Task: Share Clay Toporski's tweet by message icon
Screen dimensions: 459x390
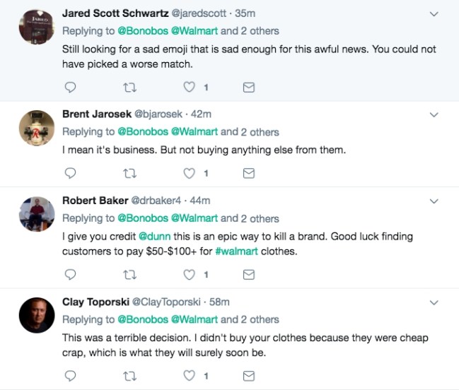Action: coord(248,375)
